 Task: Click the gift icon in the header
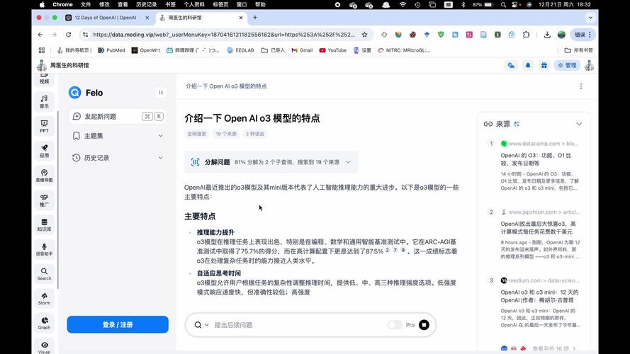tap(544, 65)
